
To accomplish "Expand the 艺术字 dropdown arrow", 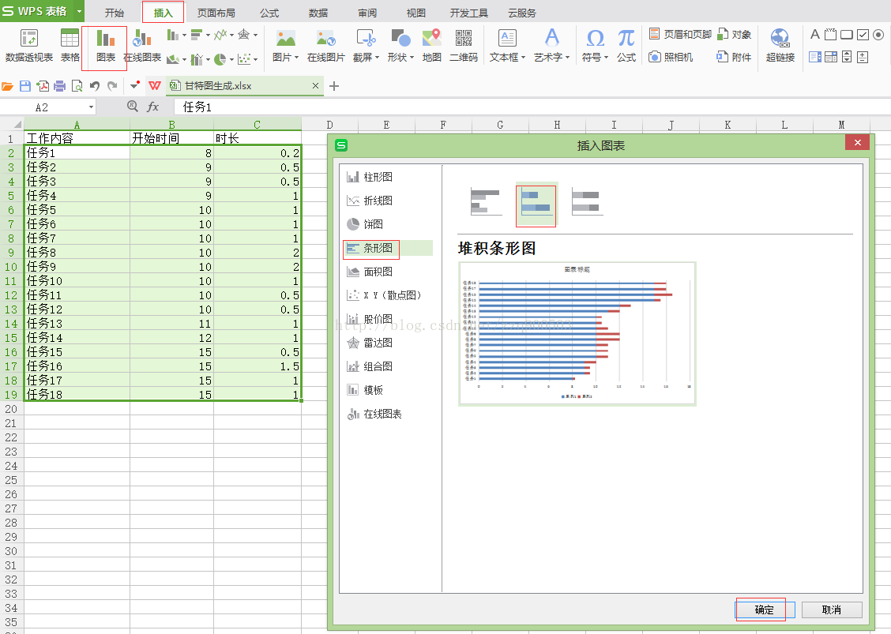I will (x=567, y=58).
